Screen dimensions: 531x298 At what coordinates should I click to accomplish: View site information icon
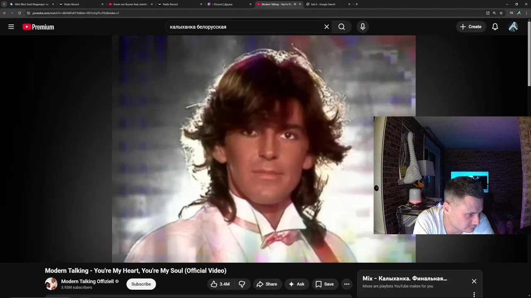click(28, 13)
